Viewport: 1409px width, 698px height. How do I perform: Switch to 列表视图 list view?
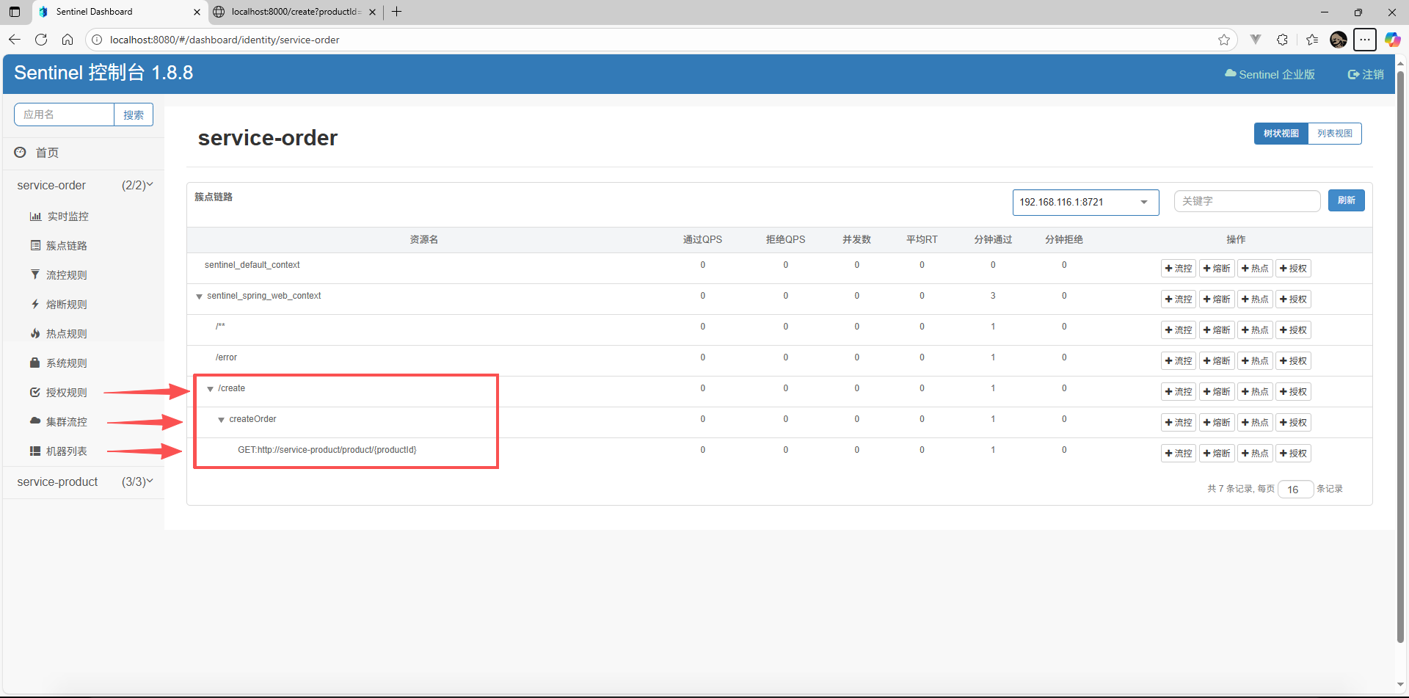[x=1334, y=134]
